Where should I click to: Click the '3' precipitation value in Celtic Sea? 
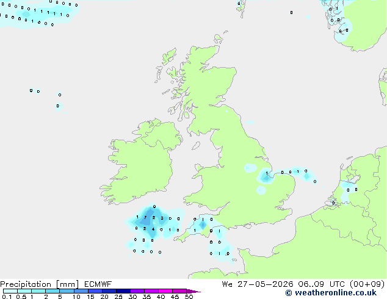click(x=162, y=218)
